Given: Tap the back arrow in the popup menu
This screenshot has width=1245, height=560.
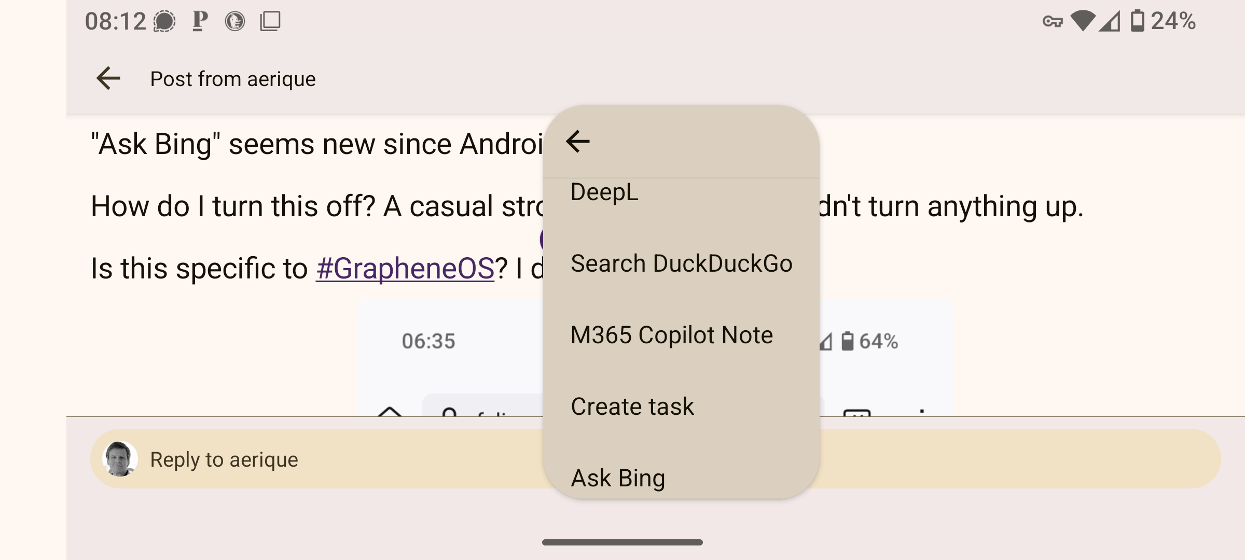Looking at the screenshot, I should point(578,141).
